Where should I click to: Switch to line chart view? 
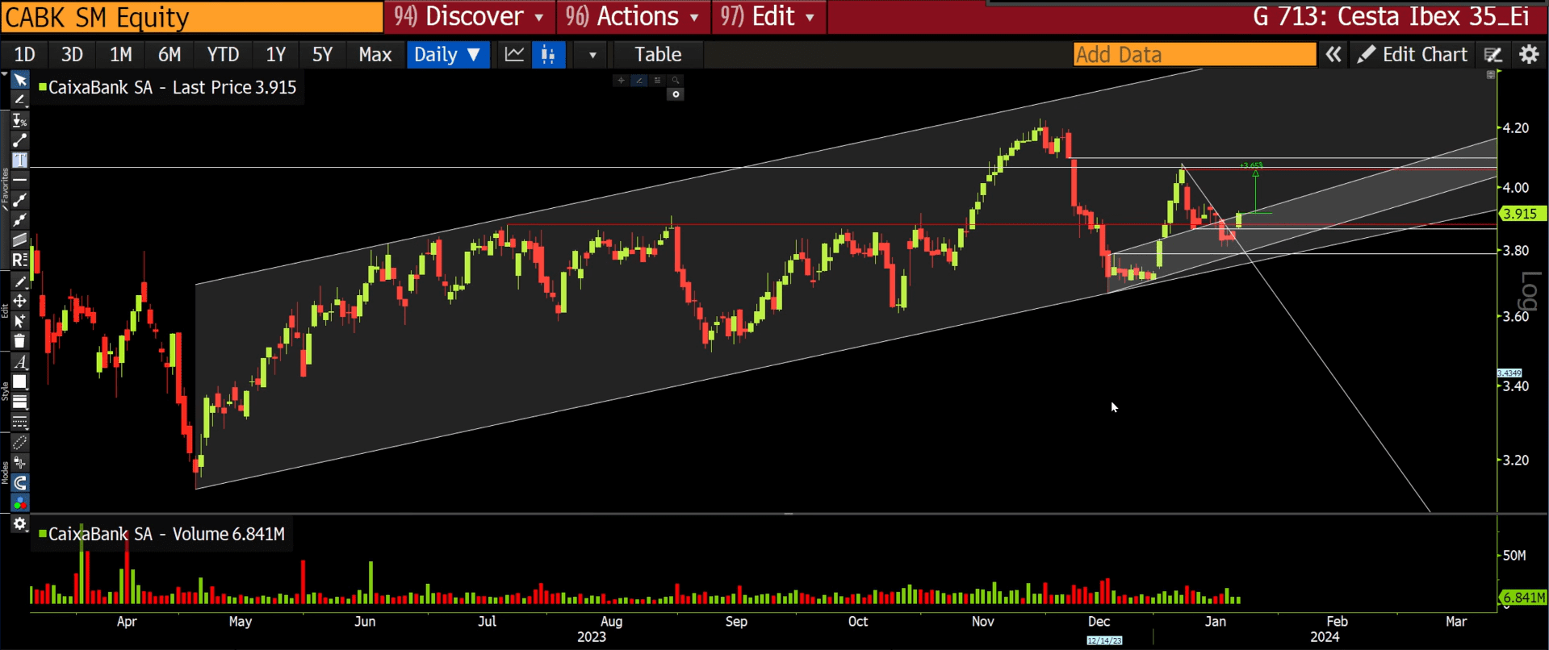pos(514,54)
